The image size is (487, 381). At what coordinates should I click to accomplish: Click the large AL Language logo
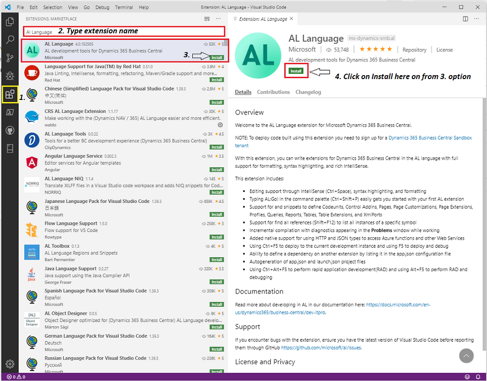[258, 56]
